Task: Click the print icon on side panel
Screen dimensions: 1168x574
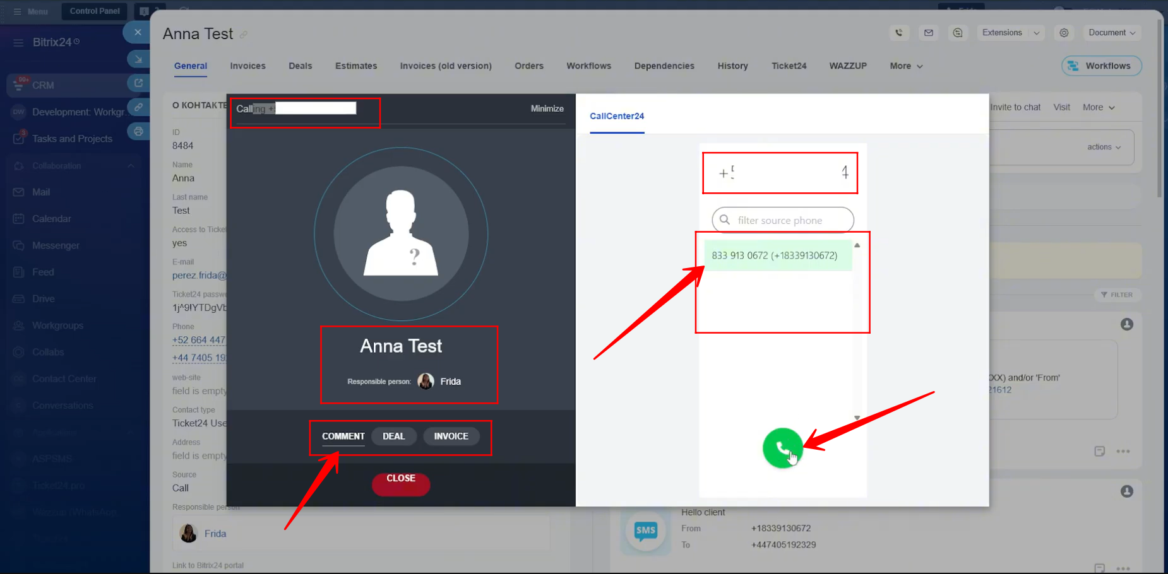Action: pyautogui.click(x=138, y=131)
